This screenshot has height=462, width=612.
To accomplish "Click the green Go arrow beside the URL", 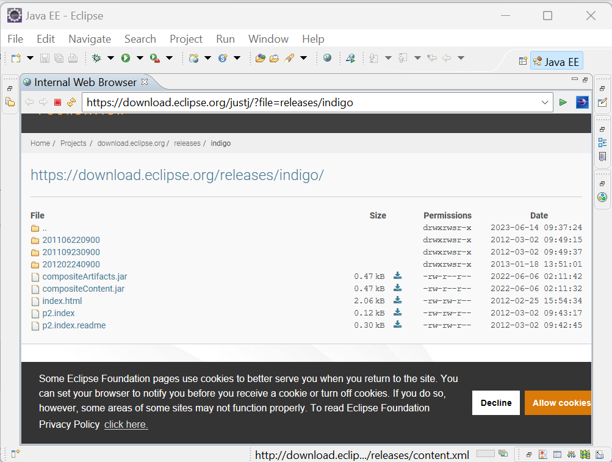I will point(563,103).
